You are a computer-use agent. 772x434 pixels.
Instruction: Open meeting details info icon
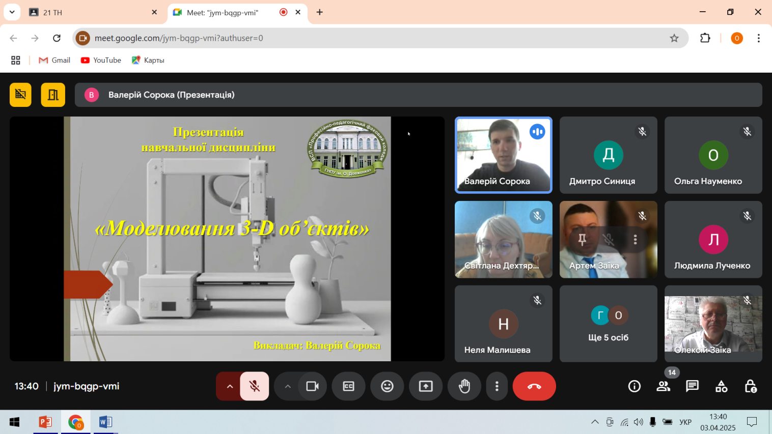[634, 386]
